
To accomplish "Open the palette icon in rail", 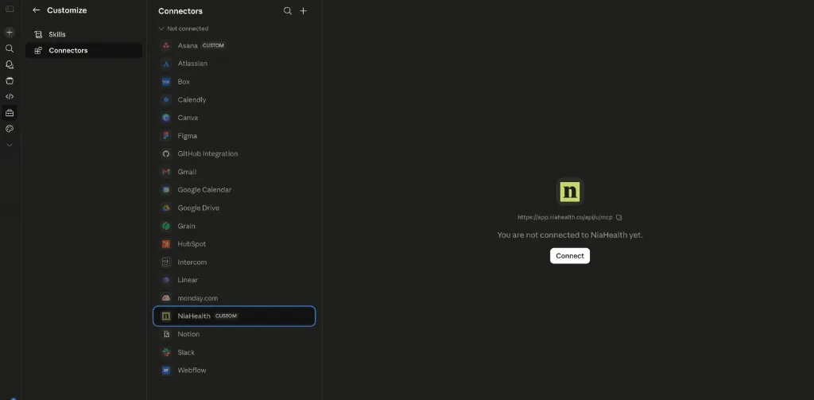I will 10,129.
